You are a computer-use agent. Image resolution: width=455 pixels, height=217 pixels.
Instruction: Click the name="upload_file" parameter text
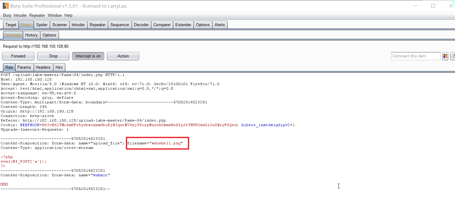click(100, 143)
